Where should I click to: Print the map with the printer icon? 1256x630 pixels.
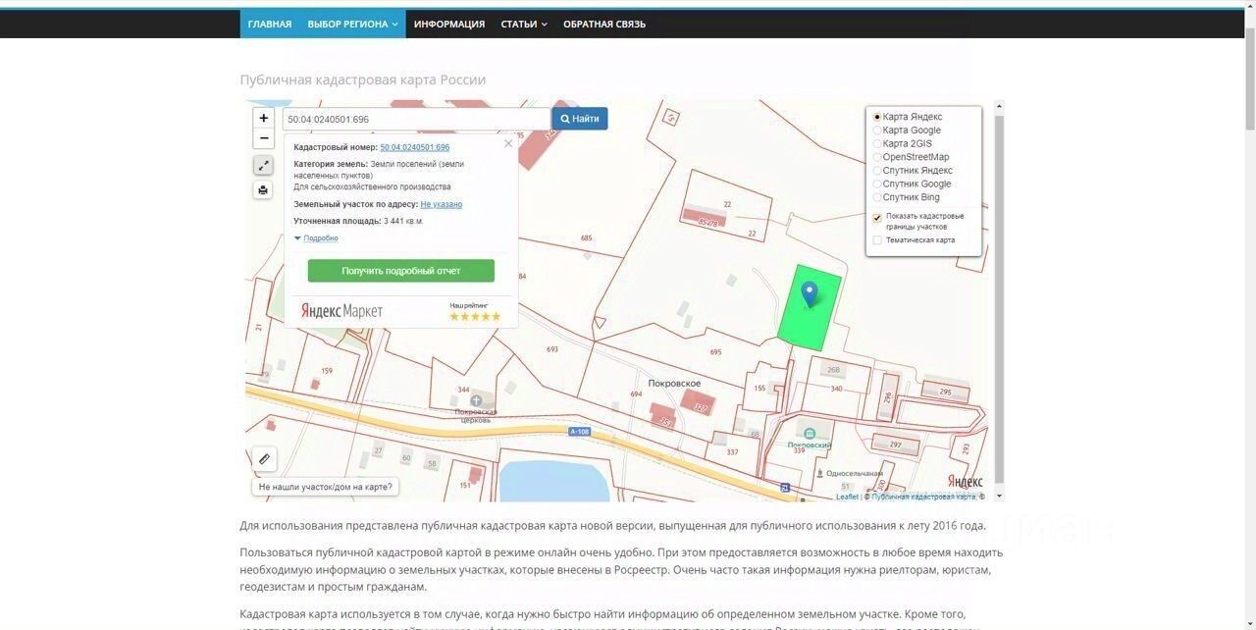click(263, 190)
